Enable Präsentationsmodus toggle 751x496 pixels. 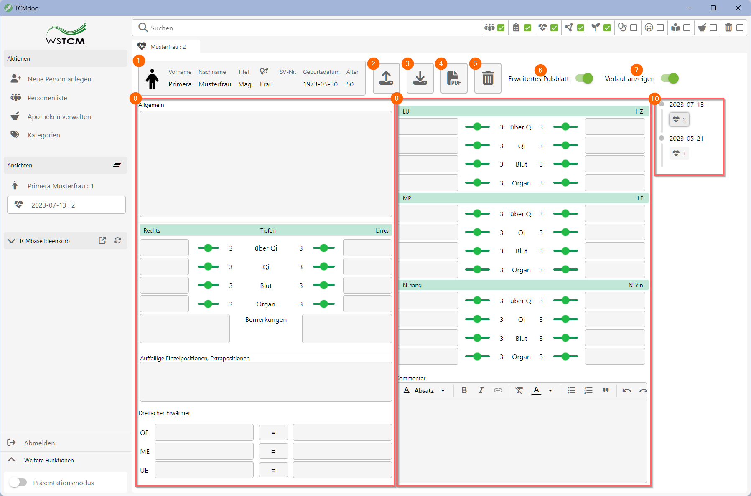(18, 483)
